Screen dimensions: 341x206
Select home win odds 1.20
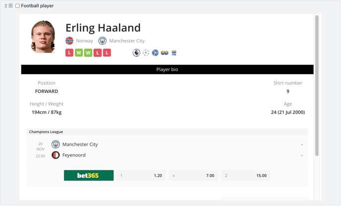point(141,175)
